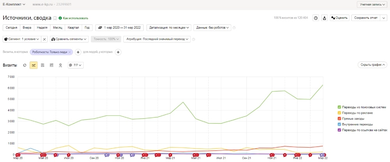Open the Как использовать help link
The width and height of the screenshot is (390, 162).
click(75, 18)
